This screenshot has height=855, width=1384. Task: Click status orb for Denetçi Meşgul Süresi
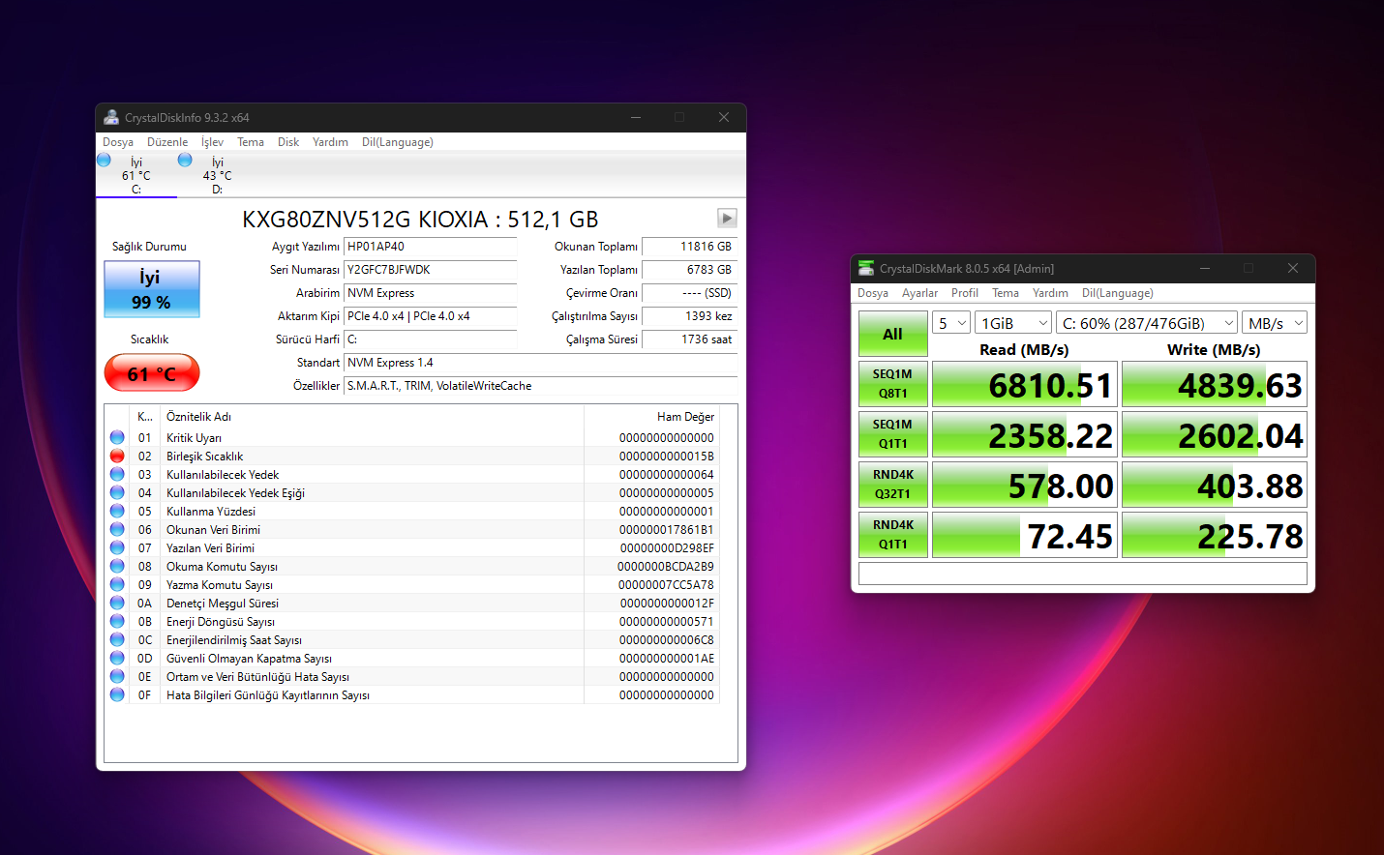(117, 603)
